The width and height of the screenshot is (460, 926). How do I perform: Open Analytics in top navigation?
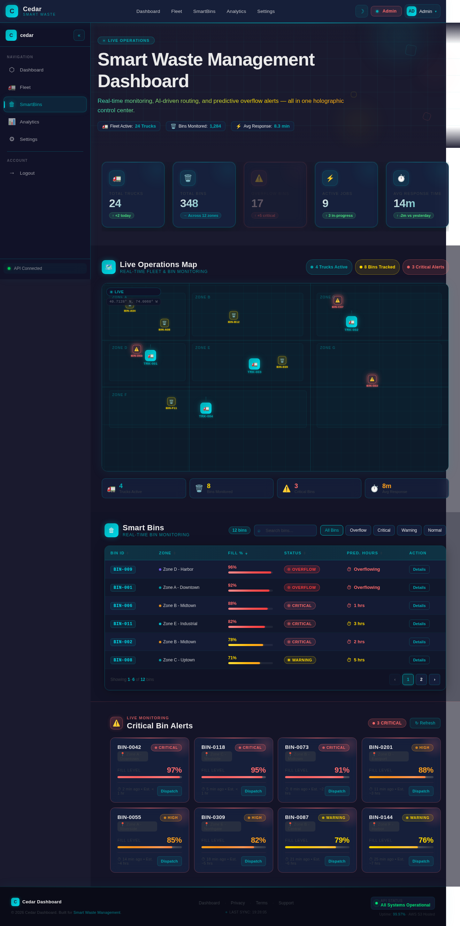236,12
